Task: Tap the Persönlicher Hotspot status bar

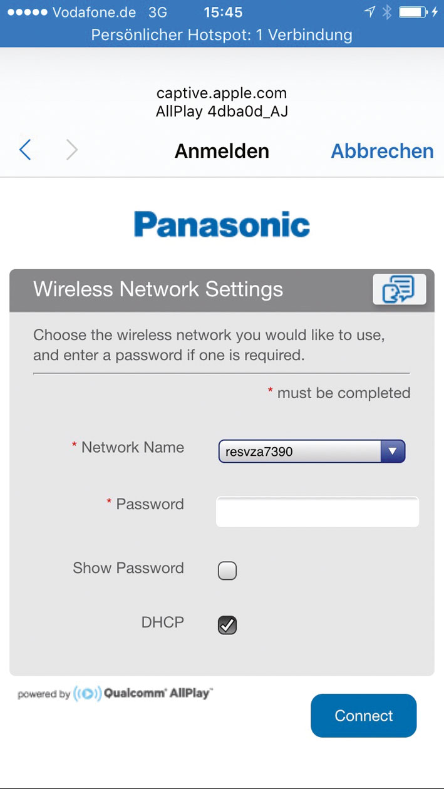Action: click(x=222, y=34)
